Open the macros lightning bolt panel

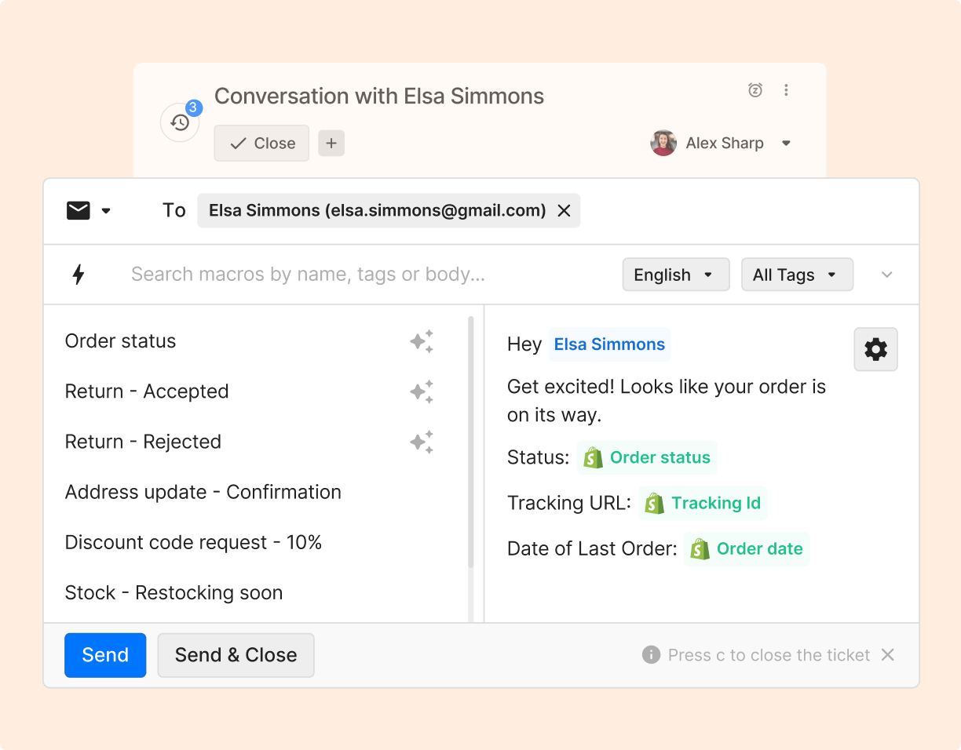pos(79,275)
